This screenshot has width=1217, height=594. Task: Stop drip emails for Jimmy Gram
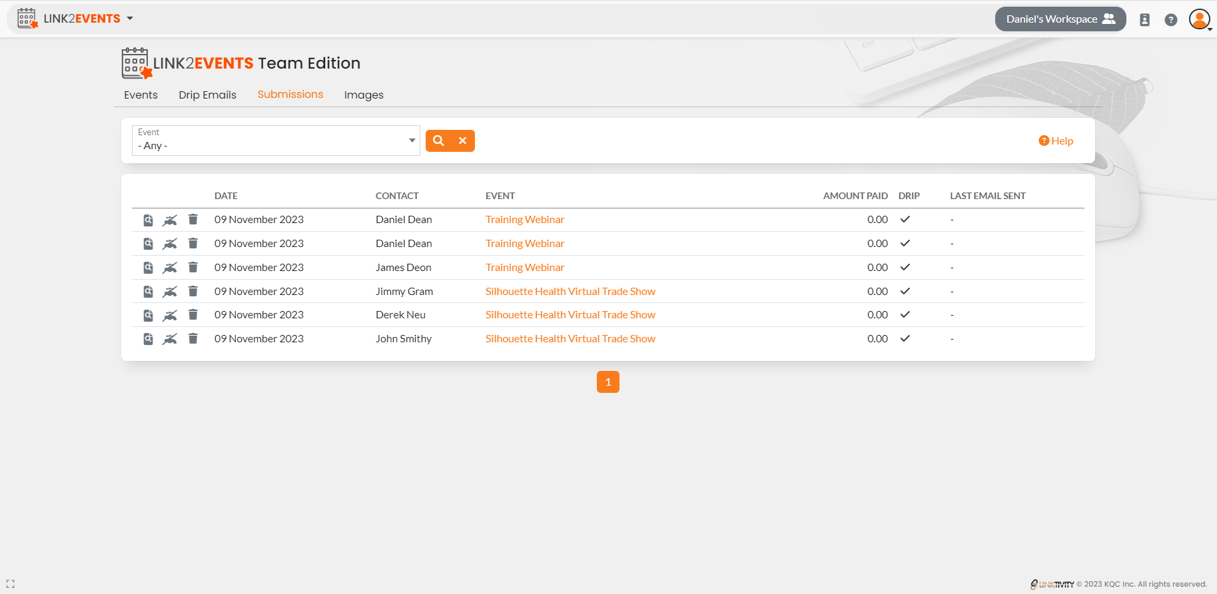tap(170, 292)
